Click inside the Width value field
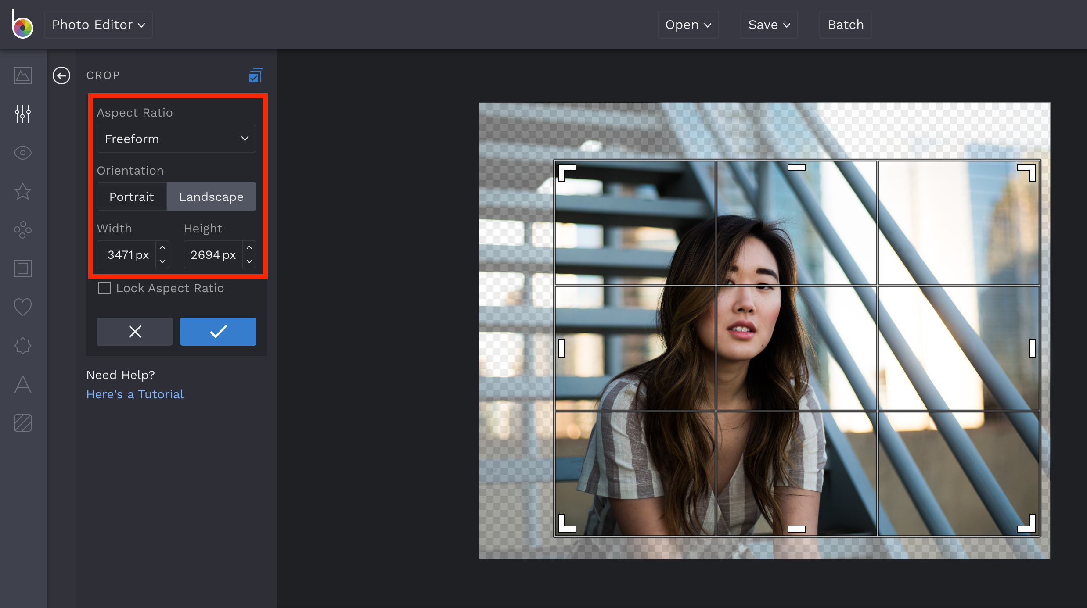This screenshot has width=1087, height=608. [x=126, y=254]
